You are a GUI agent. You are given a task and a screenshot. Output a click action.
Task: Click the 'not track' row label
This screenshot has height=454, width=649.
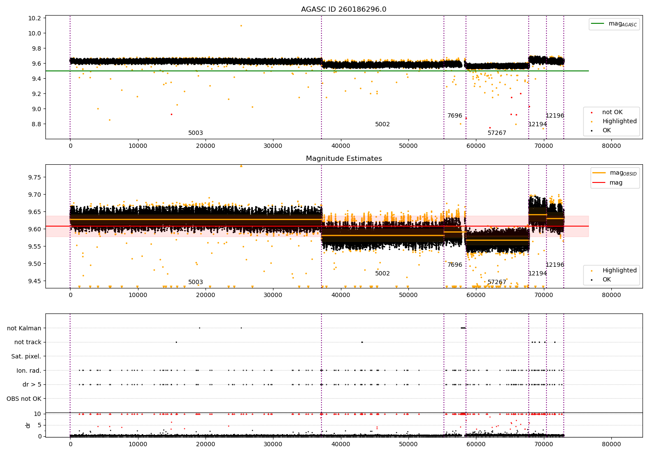28,342
